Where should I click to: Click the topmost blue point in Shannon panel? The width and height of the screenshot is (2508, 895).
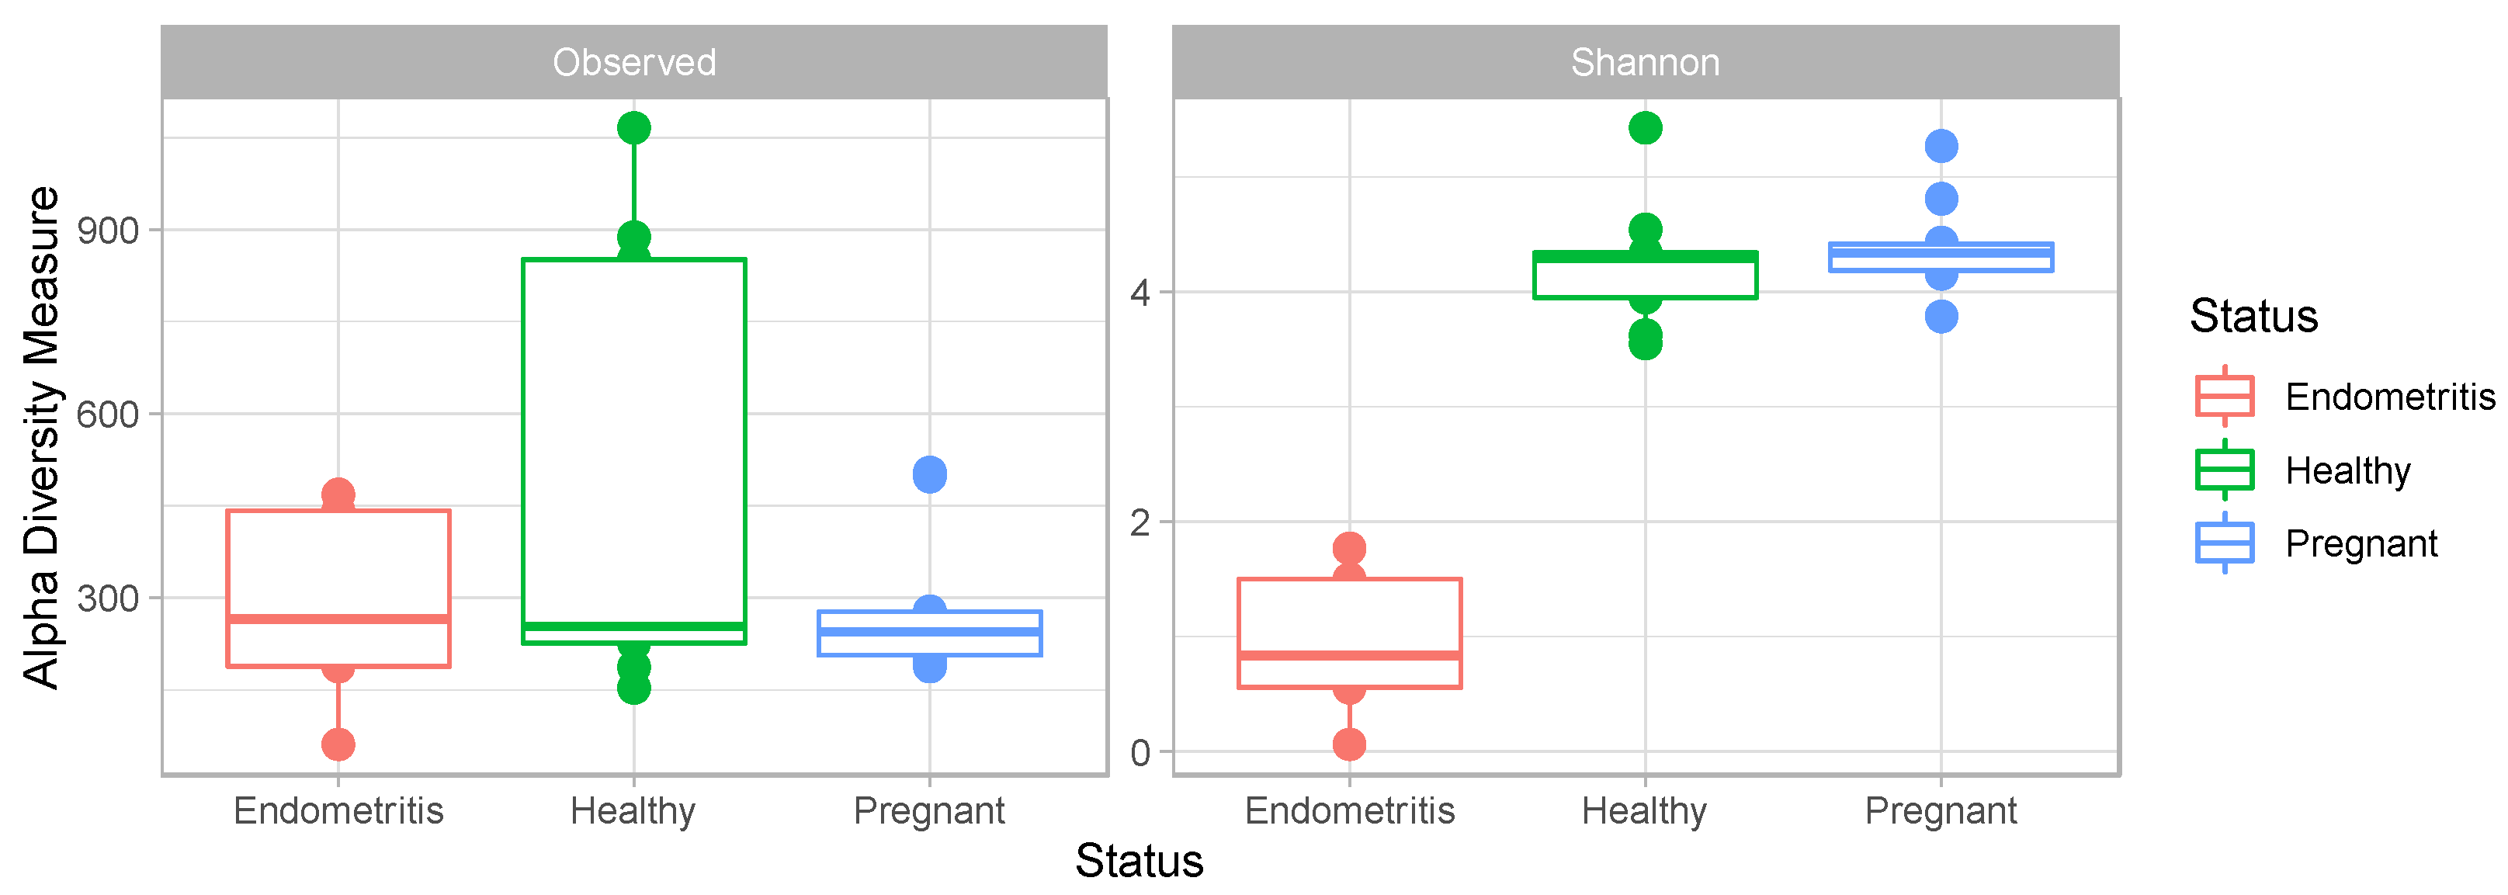coord(1941,147)
